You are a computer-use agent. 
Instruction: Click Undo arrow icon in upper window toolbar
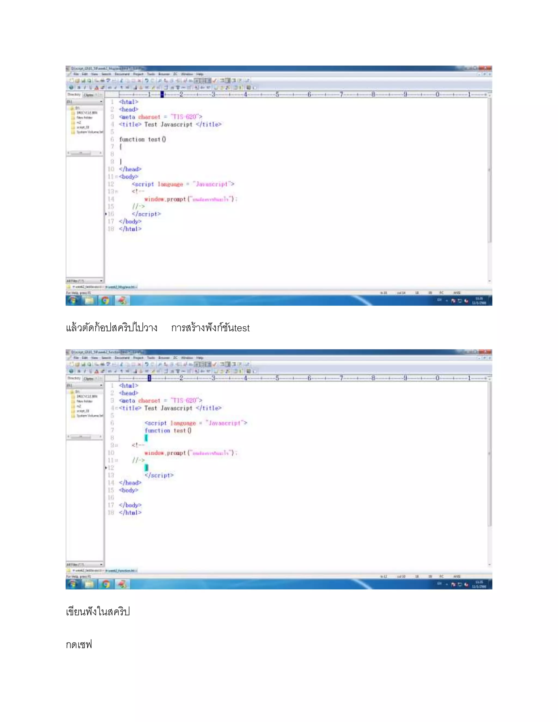coord(146,81)
